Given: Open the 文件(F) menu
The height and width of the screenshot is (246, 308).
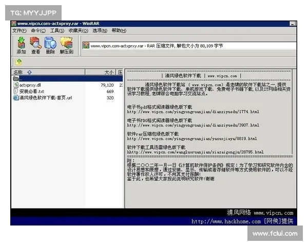Looking at the screenshot, I should (20, 31).
